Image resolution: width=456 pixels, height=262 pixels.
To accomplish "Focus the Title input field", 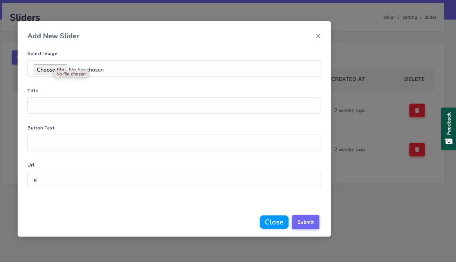I will pyautogui.click(x=174, y=106).
